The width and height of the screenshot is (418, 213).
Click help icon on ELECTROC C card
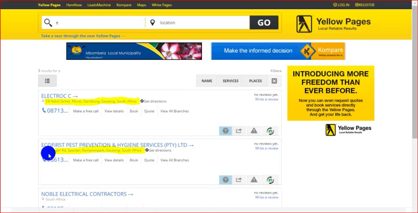pos(225,131)
